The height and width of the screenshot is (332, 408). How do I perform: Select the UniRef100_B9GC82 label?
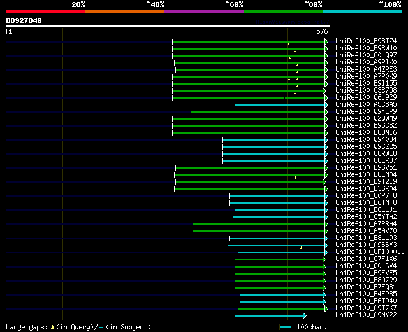[x=366, y=126]
